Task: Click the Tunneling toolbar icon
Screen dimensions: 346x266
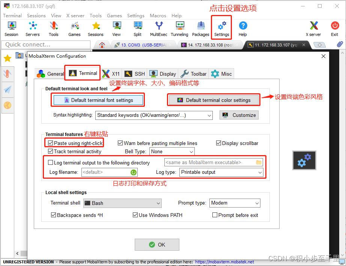Action: [x=180, y=29]
